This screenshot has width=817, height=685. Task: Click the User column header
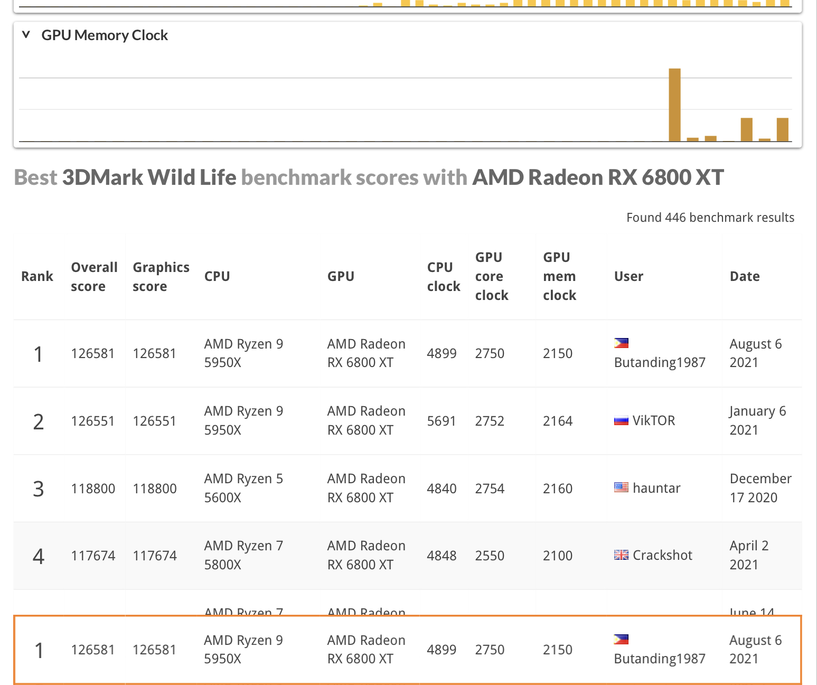[628, 276]
